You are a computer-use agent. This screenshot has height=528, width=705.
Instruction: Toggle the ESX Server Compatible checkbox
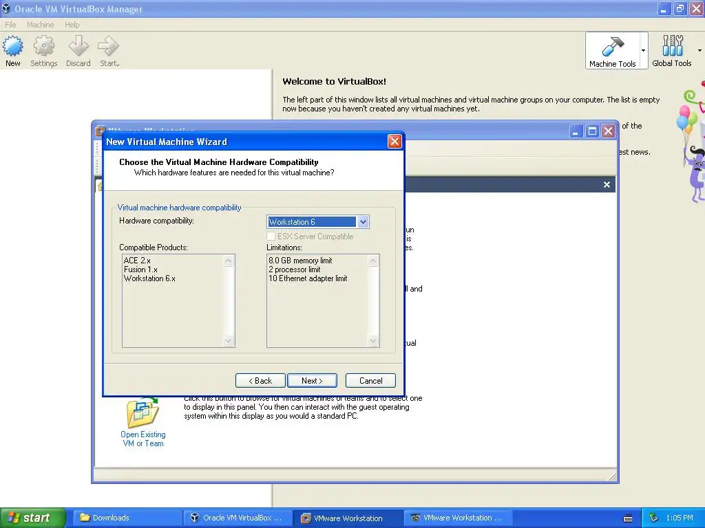[x=271, y=236]
